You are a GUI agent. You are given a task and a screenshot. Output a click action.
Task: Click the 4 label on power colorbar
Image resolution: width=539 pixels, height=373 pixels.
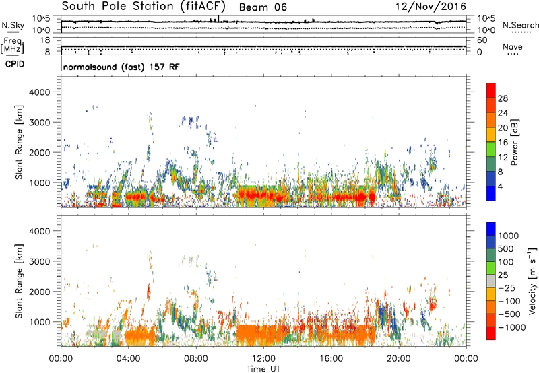click(x=501, y=187)
